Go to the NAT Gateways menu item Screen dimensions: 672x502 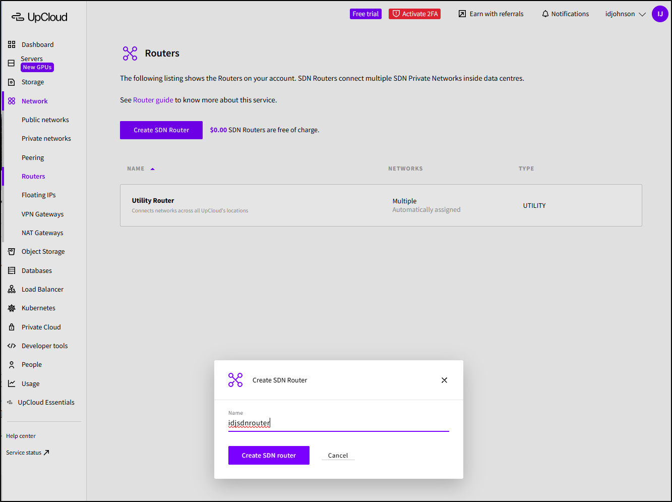click(42, 233)
